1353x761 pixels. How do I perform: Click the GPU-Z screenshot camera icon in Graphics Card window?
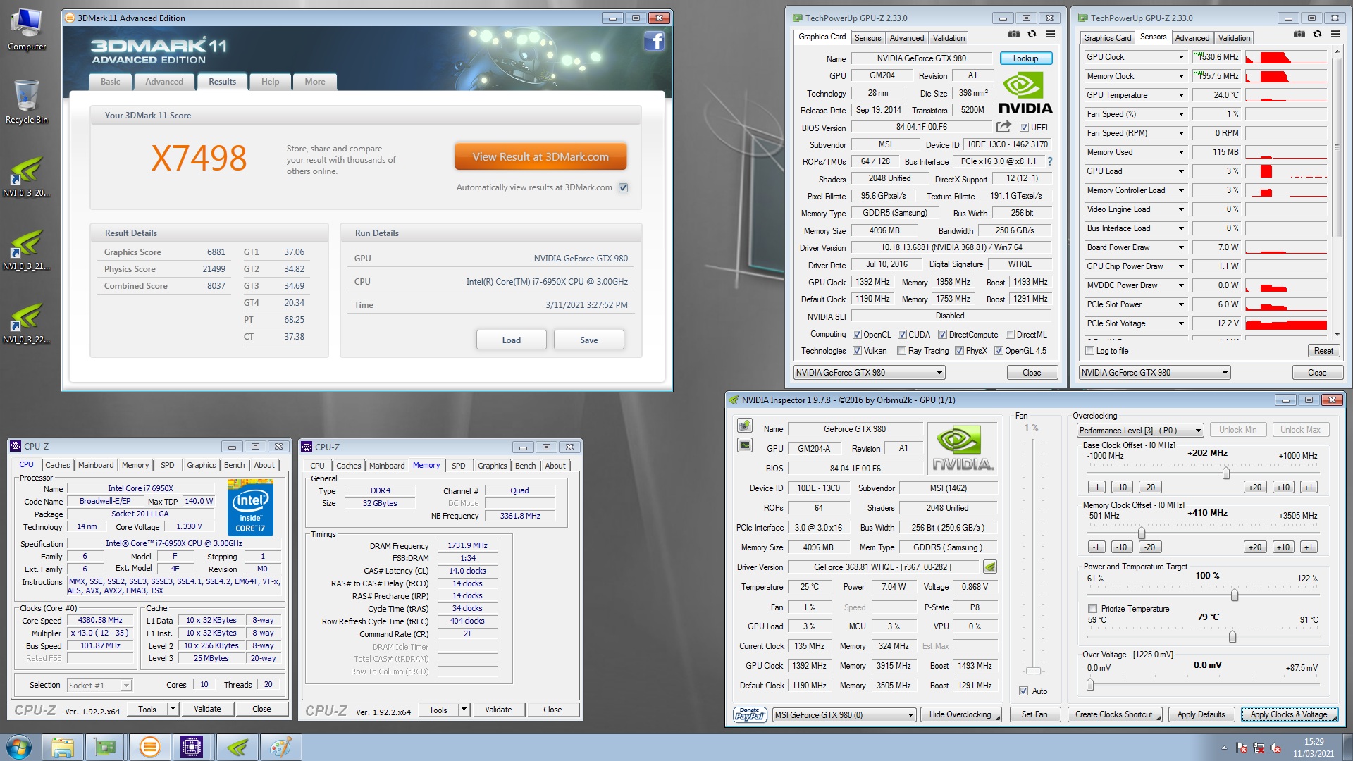(1013, 35)
